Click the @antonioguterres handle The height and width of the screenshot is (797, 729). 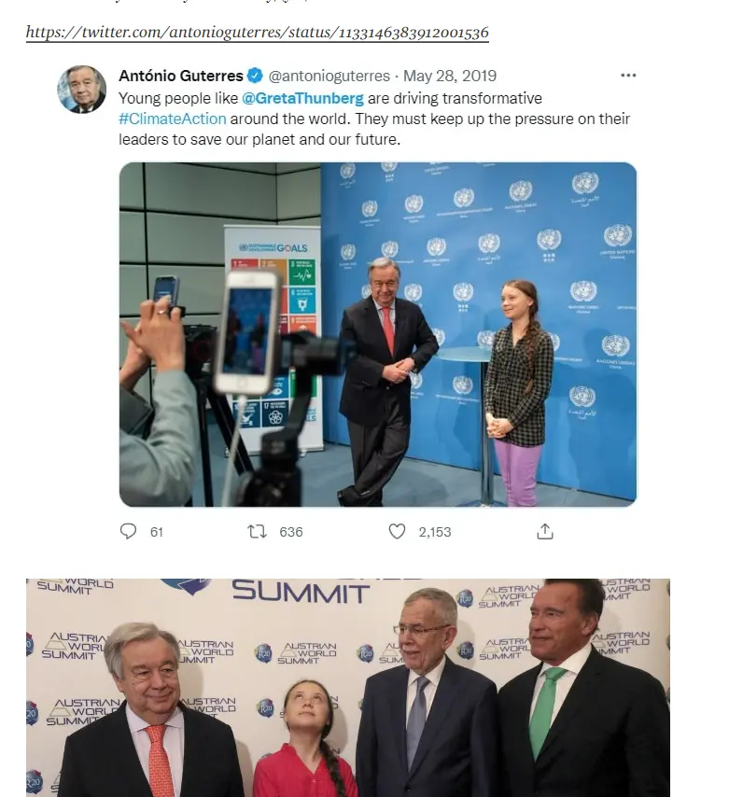[329, 76]
